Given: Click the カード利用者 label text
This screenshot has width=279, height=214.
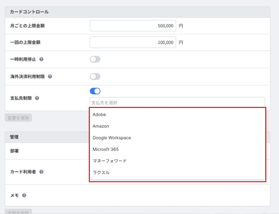Looking at the screenshot, I should coord(23,172).
